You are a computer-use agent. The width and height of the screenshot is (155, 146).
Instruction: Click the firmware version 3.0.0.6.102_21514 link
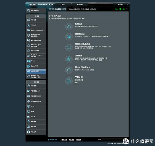pyautogui.click(x=75, y=9)
